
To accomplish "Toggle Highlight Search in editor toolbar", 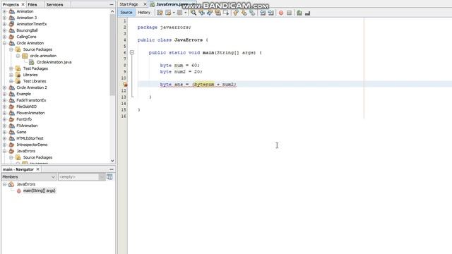I will tap(218, 13).
